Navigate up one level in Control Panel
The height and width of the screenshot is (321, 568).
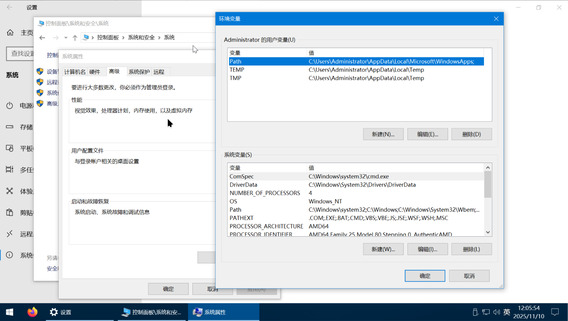(x=75, y=38)
